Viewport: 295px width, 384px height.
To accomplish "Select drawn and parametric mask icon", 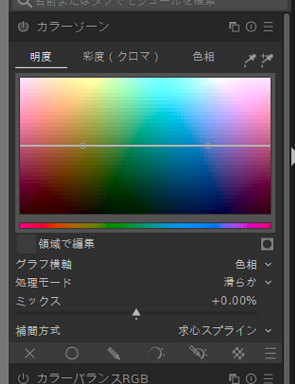I will coord(198,353).
